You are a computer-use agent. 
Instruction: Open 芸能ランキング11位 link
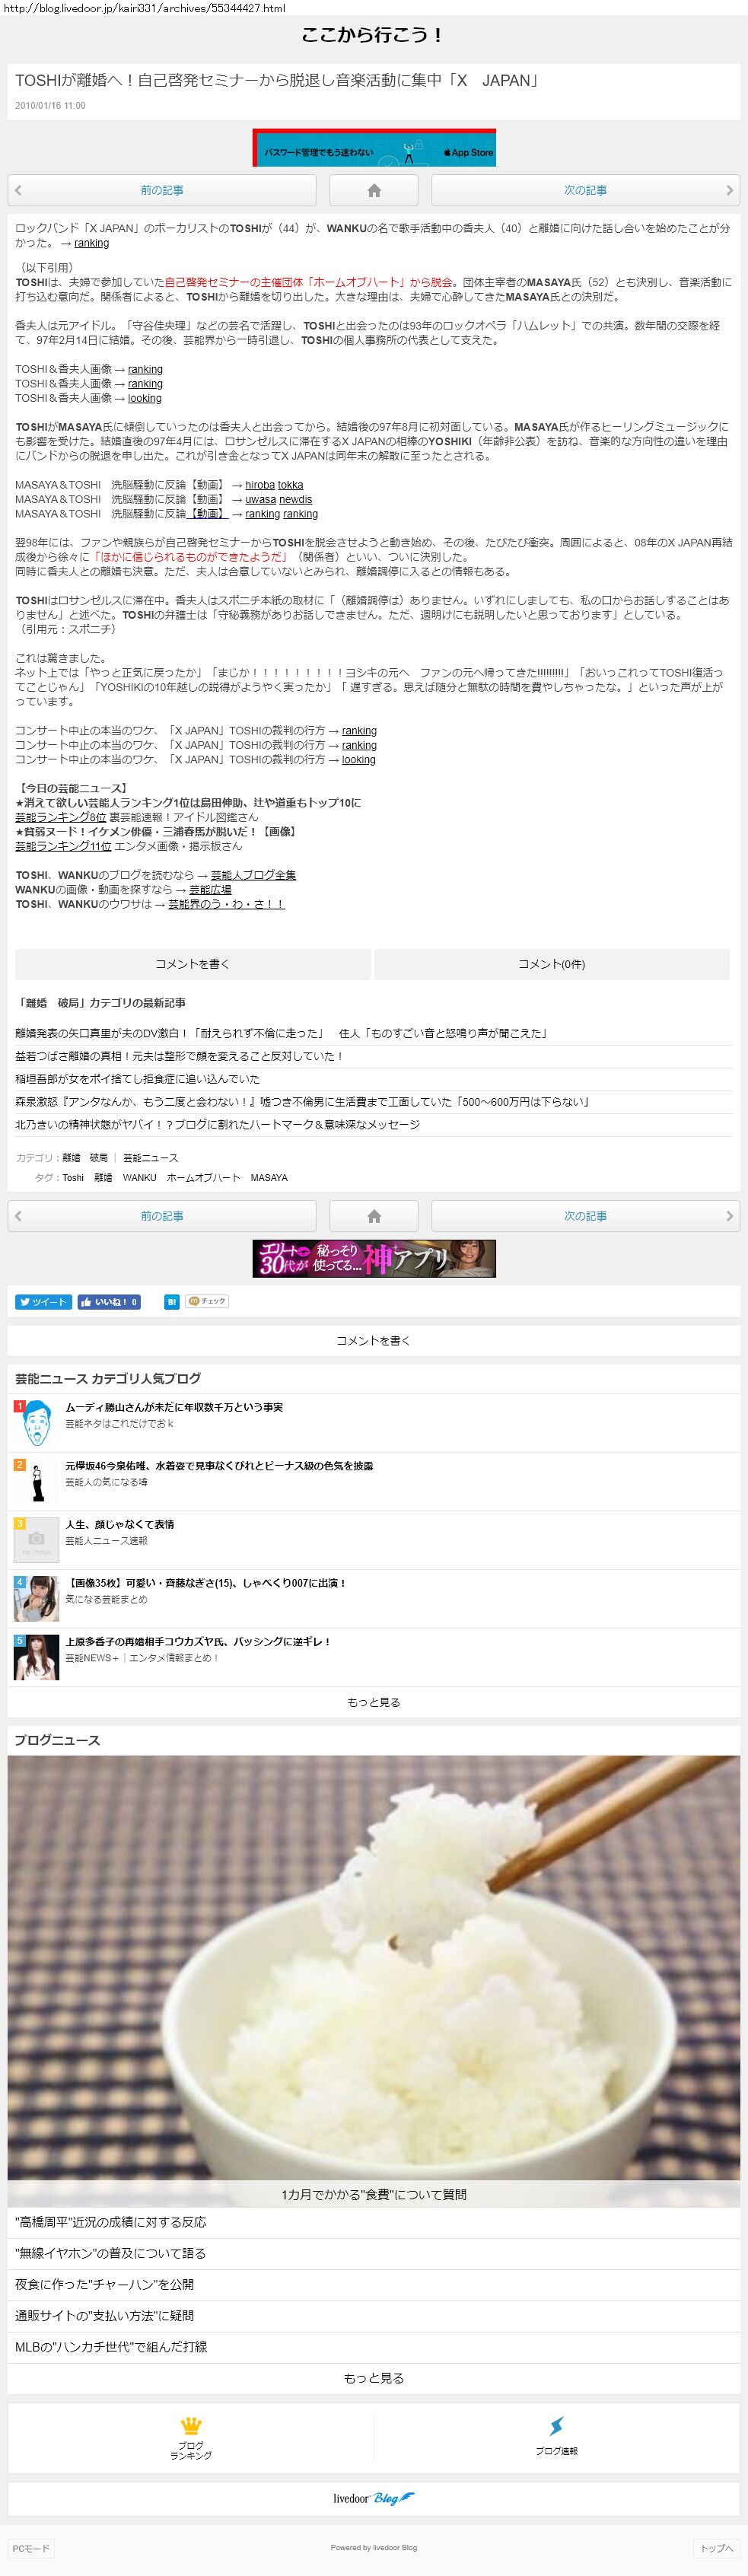[63, 846]
